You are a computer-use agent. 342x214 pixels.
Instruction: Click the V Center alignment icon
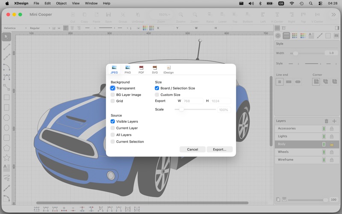pyautogui.click(x=317, y=15)
